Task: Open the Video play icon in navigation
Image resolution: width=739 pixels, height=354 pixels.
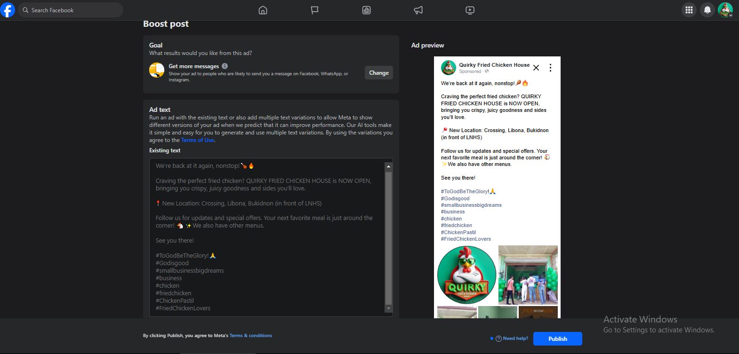Action: pyautogui.click(x=470, y=10)
